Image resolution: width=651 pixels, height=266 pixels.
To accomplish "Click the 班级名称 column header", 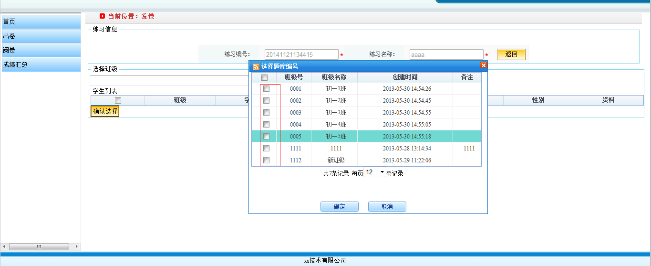I will [334, 77].
